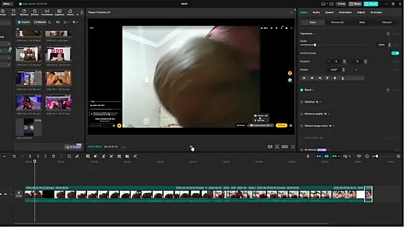Expand the Enhance quality options arrow
The width and height of the screenshot is (404, 227).
point(328,113)
